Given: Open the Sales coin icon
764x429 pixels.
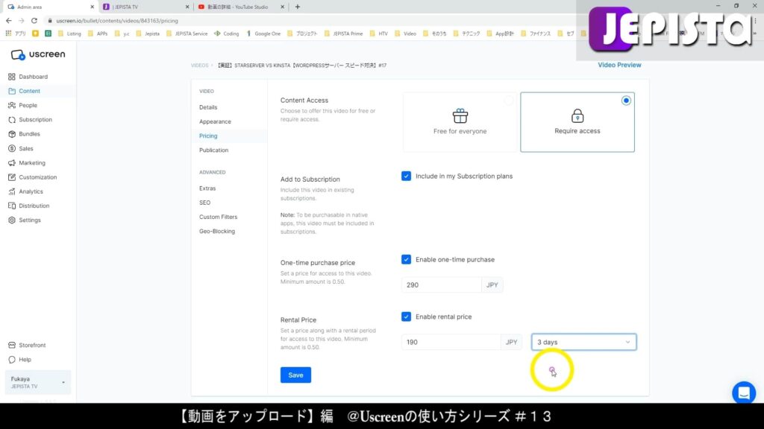Looking at the screenshot, I should 12,148.
